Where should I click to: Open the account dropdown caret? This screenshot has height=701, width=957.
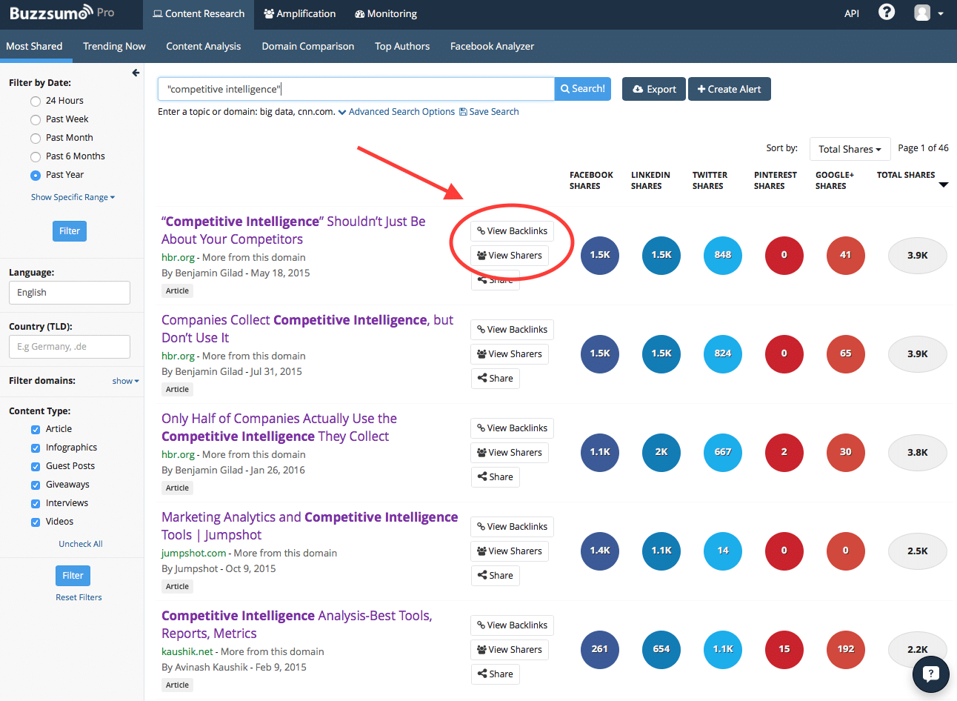[941, 13]
